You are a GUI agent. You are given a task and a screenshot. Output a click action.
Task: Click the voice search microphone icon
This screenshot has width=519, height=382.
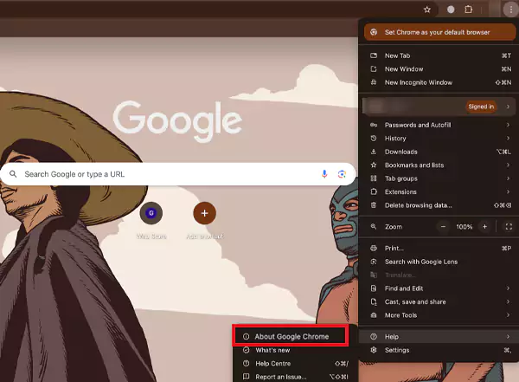tap(324, 174)
